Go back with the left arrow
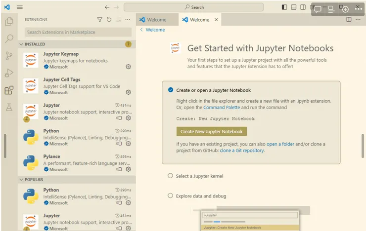366x231 pixels. (107, 7)
